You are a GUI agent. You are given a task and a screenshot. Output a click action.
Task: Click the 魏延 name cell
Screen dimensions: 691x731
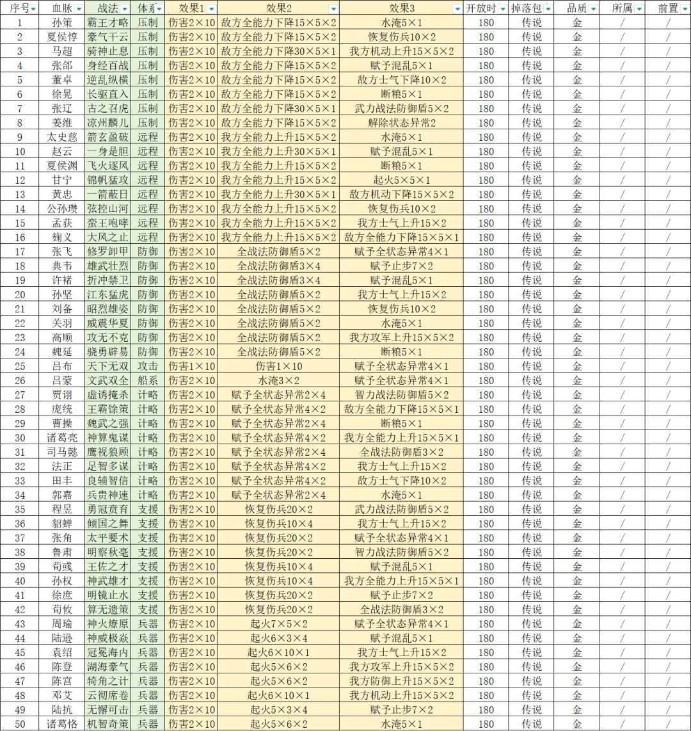pos(62,351)
